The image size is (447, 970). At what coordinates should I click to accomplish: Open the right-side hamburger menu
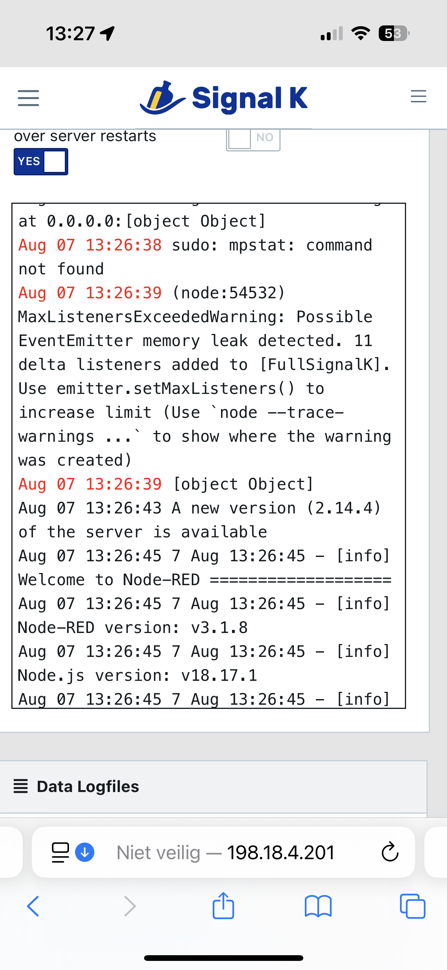[418, 96]
